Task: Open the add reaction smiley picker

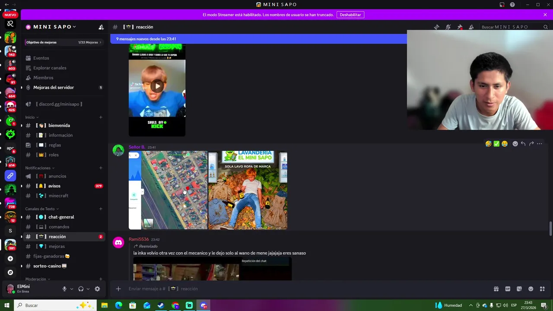Action: point(515,144)
